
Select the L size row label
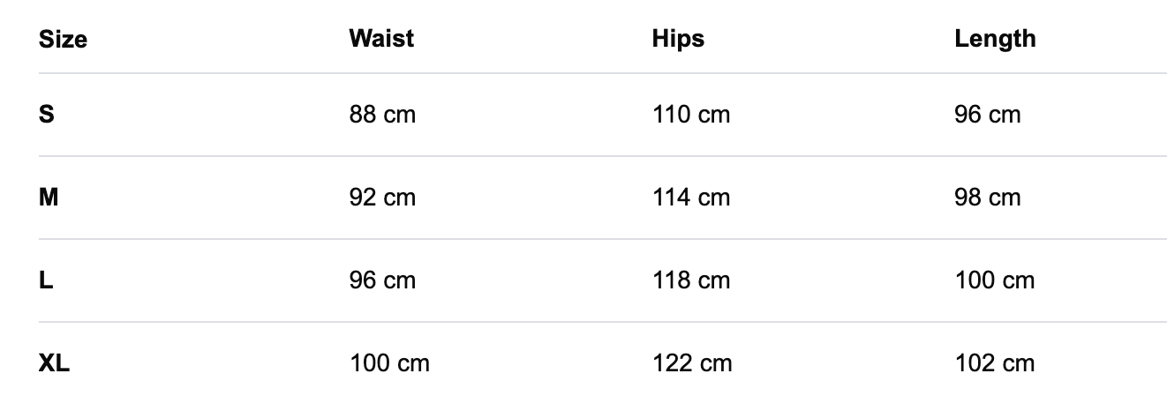(x=46, y=280)
